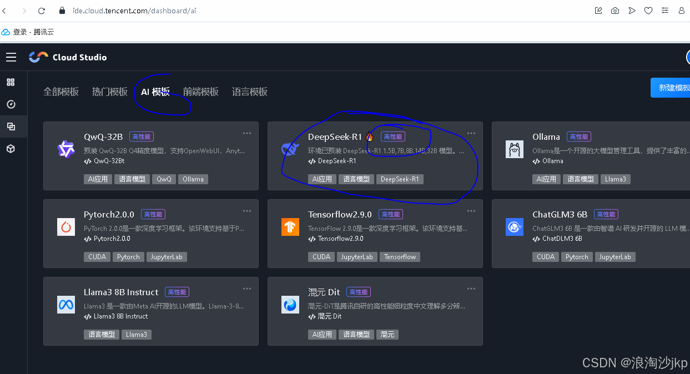Click the edit note icon in browser toolbar
Viewport: 690px width, 374px height.
pyautogui.click(x=598, y=11)
